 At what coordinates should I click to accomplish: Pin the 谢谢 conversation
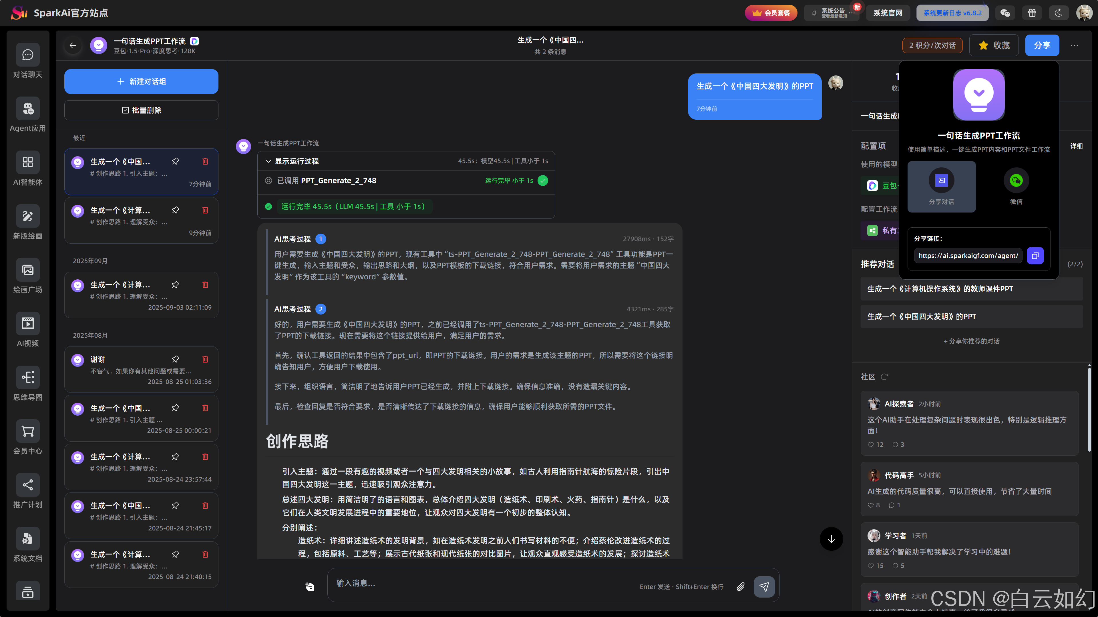tap(175, 359)
